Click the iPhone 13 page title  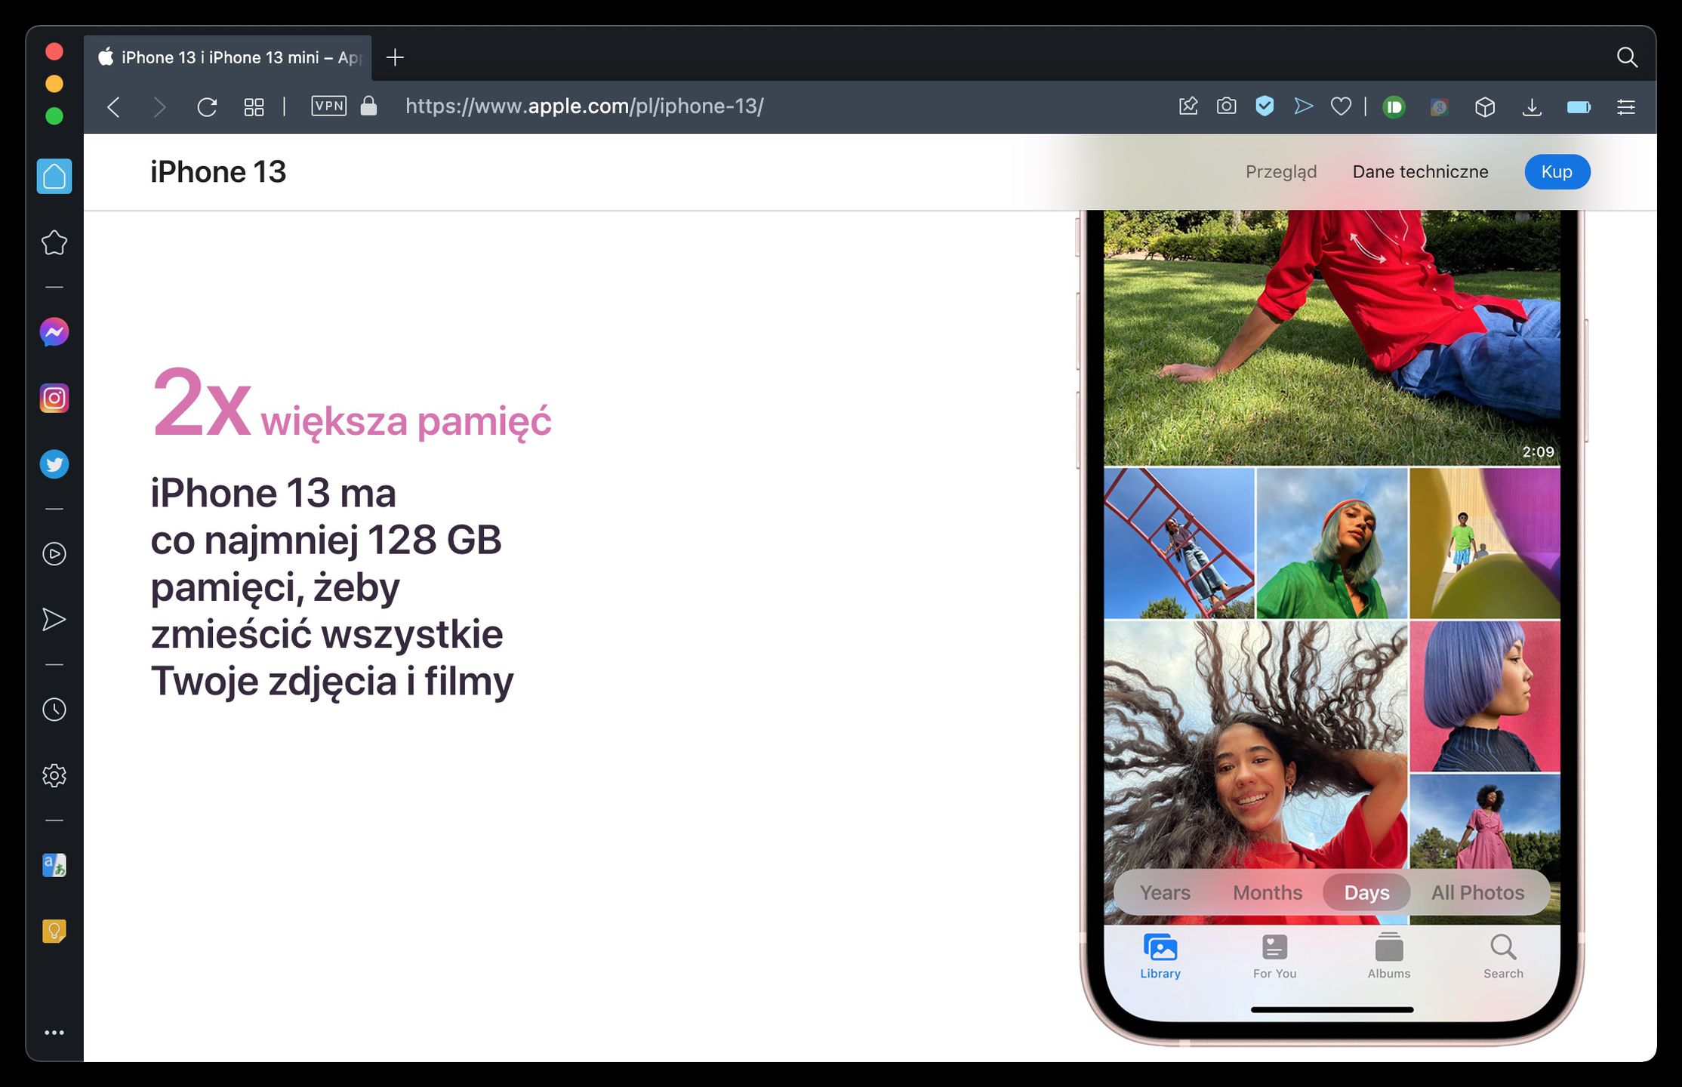click(x=218, y=172)
